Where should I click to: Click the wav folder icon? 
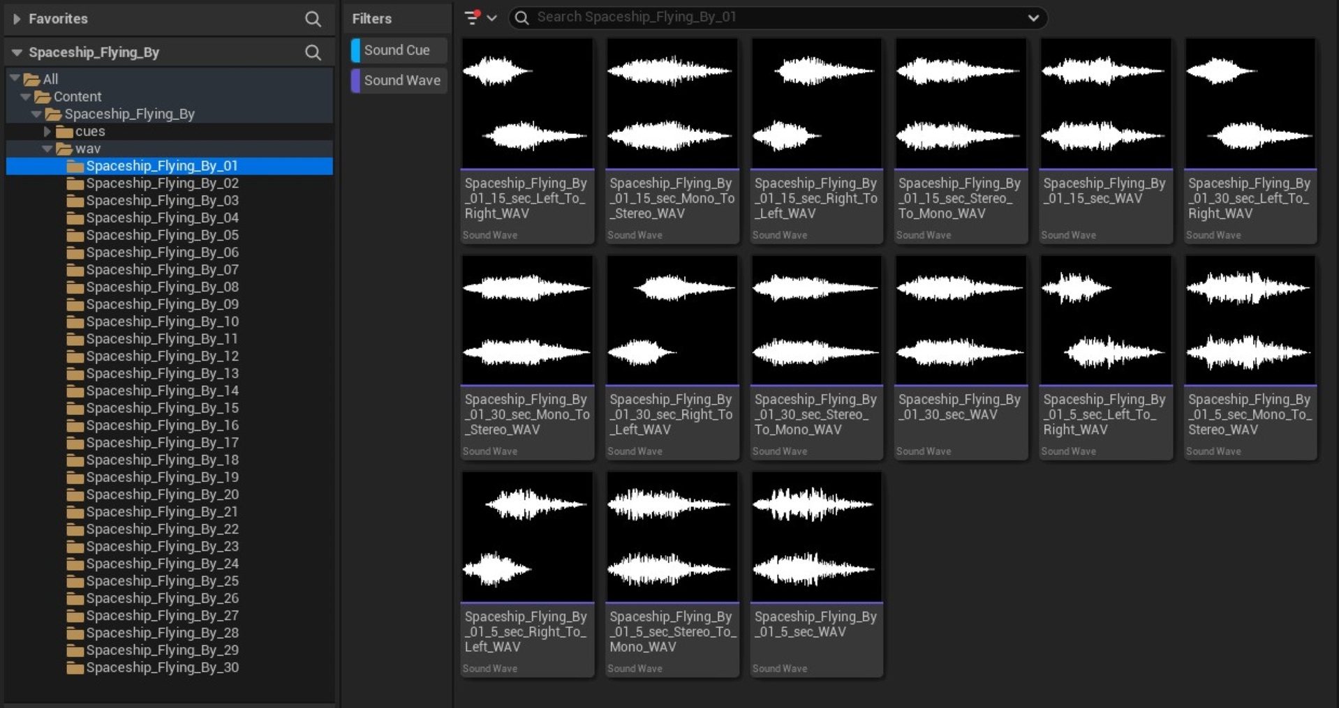(64, 149)
